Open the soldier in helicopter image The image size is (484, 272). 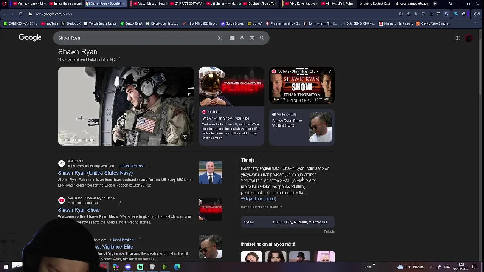pos(126,106)
